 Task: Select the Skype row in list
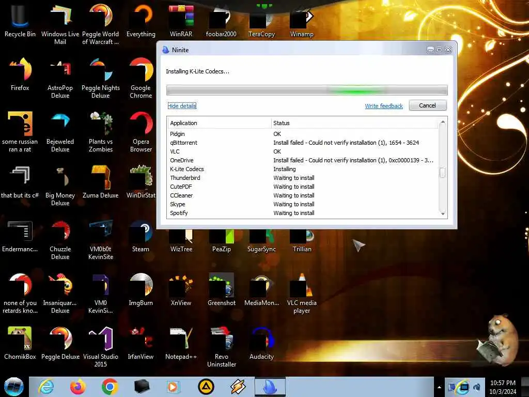303,204
